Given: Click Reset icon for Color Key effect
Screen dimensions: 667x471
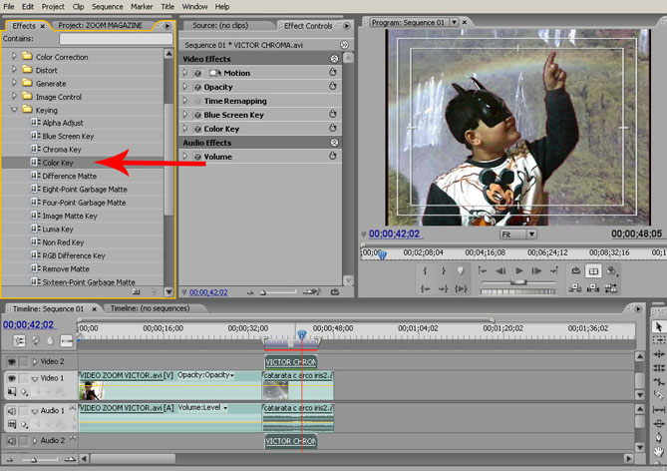Looking at the screenshot, I should click(x=334, y=129).
